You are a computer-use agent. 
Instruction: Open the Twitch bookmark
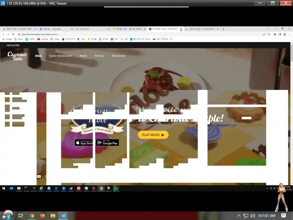(55, 39)
